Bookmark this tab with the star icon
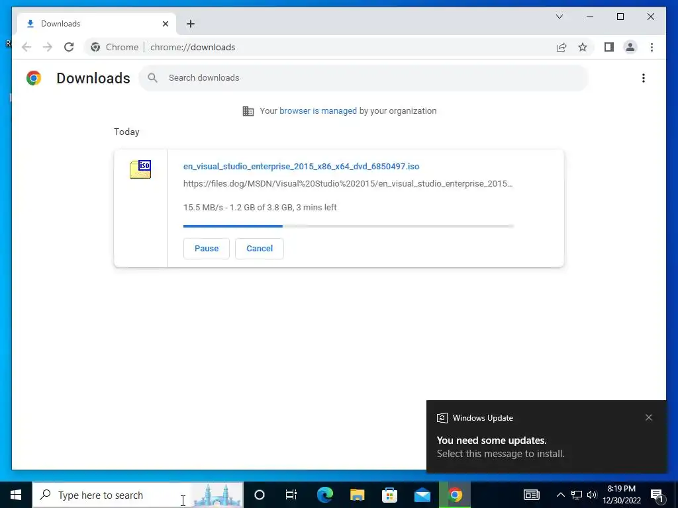 (583, 47)
